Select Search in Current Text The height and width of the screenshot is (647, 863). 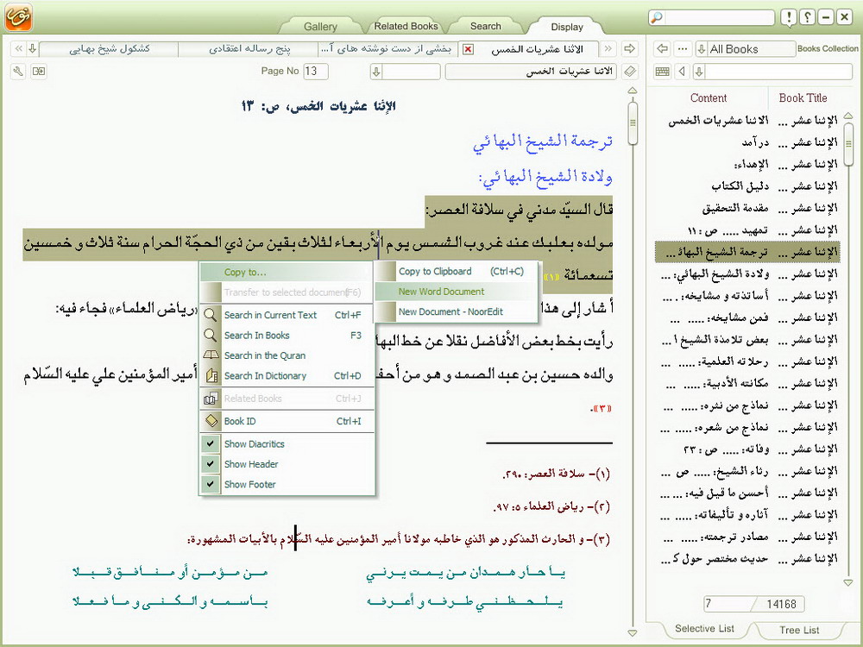pos(287,315)
